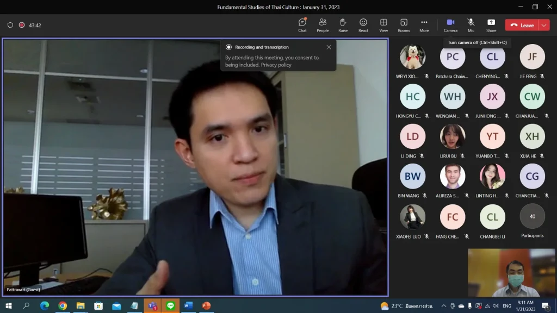Show hidden system tray icons
Image resolution: width=557 pixels, height=313 pixels.
tap(443, 306)
